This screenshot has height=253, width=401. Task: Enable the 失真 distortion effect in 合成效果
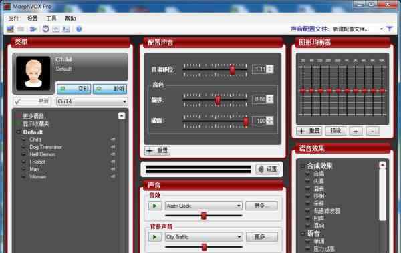click(x=308, y=181)
